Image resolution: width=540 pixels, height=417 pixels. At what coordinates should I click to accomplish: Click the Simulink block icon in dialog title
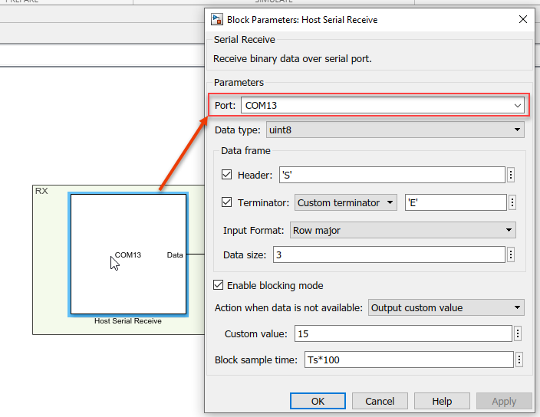217,20
